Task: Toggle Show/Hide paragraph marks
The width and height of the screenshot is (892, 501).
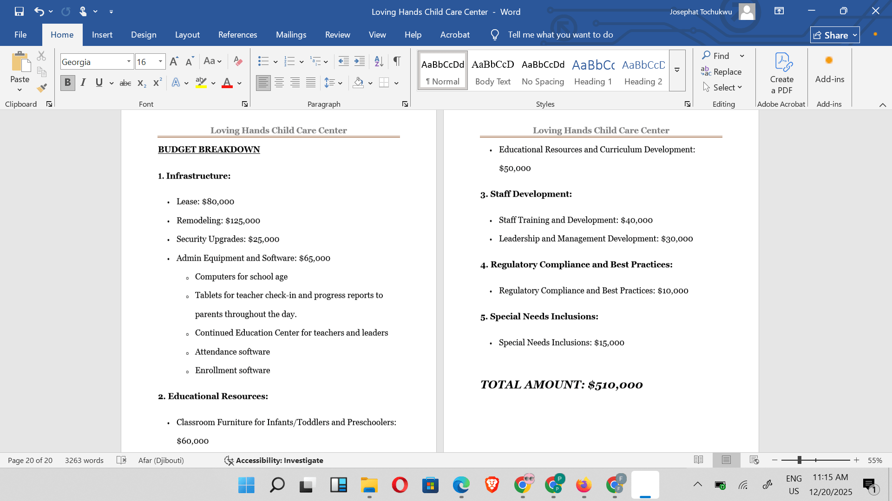Action: pos(397,61)
